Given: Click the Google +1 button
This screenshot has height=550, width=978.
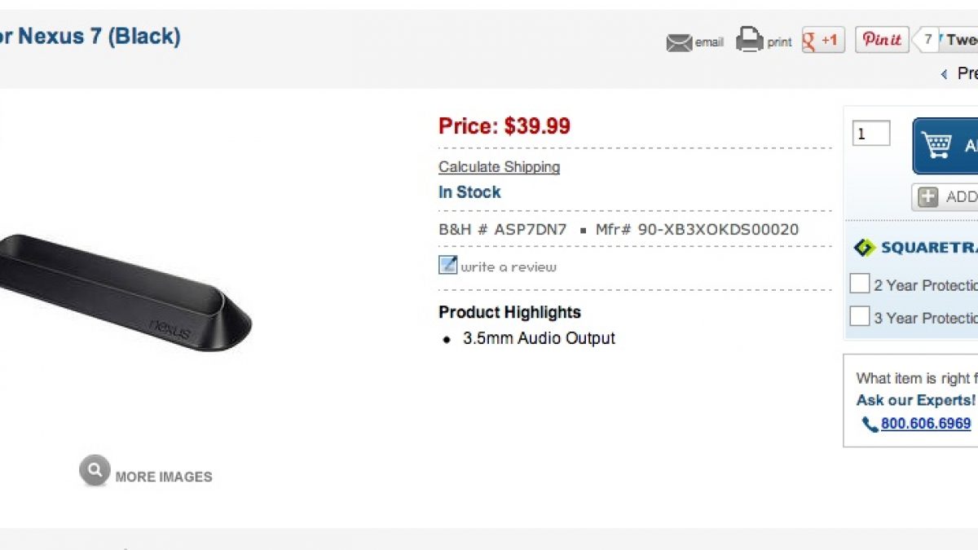Looking at the screenshot, I should [823, 40].
